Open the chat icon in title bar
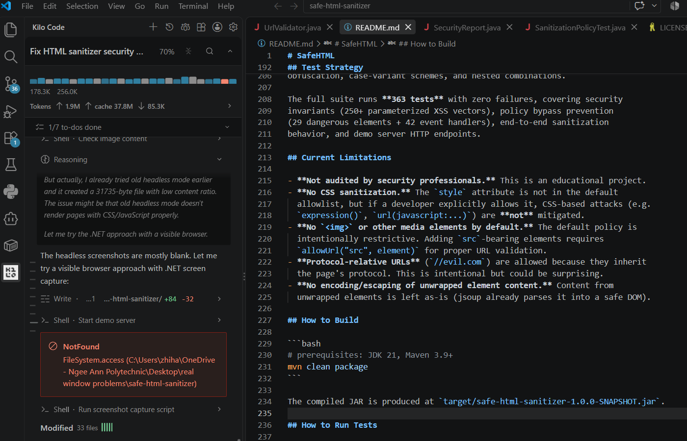Viewport: 687px width, 441px height. coord(639,6)
